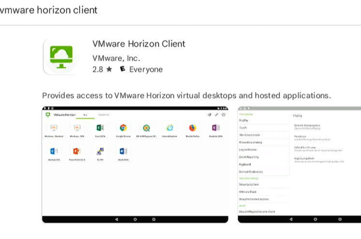Click the star icon beside 2.8

pyautogui.click(x=109, y=69)
